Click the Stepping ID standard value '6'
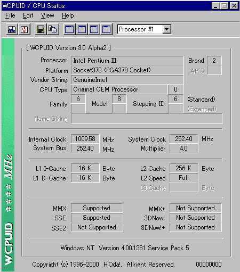Viewport: 240px width, 272px height. click(x=175, y=99)
